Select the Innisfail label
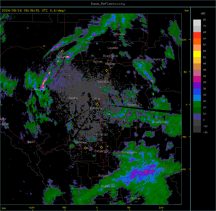The image size is (216, 211). pos(104,82)
